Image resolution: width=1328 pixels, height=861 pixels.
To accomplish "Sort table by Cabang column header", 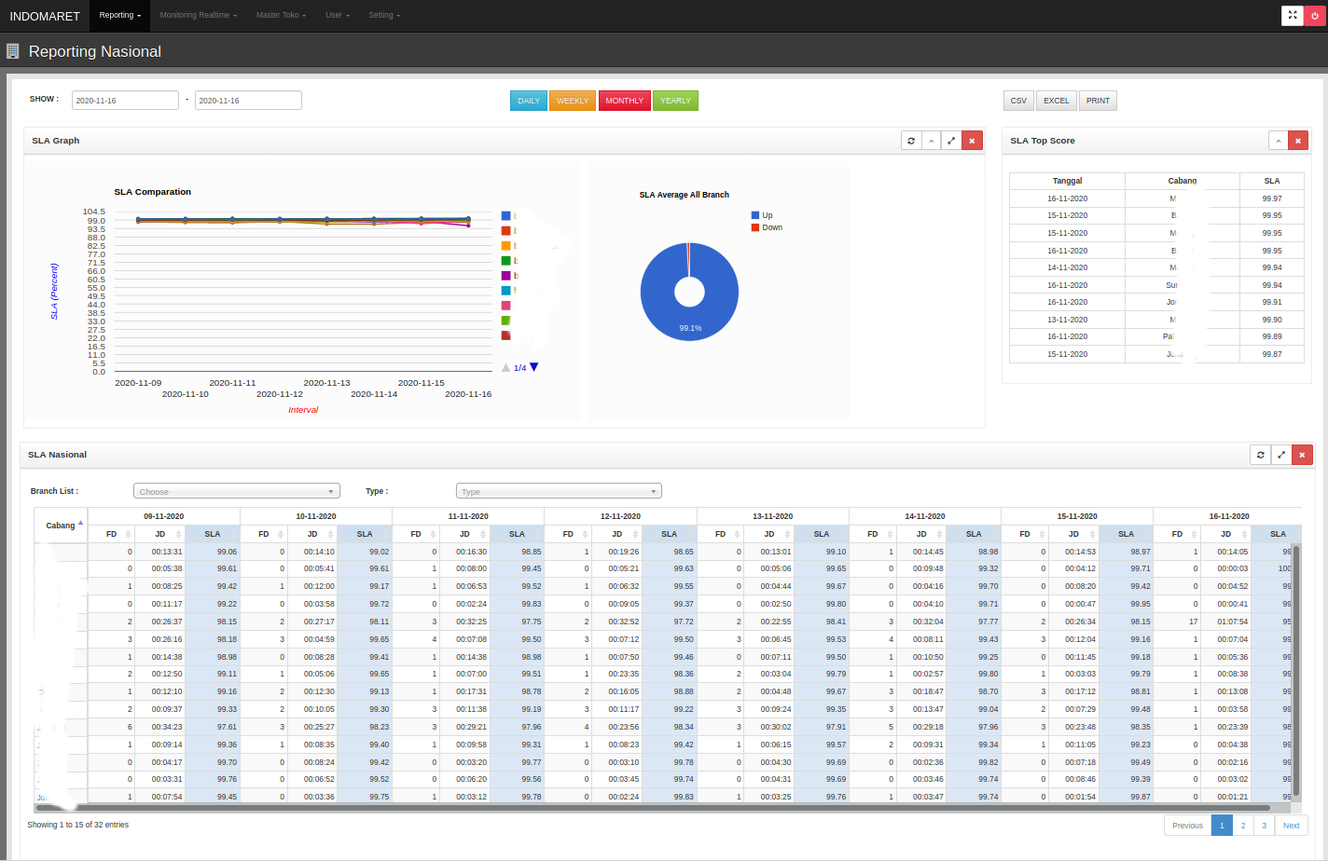I will (x=61, y=526).
